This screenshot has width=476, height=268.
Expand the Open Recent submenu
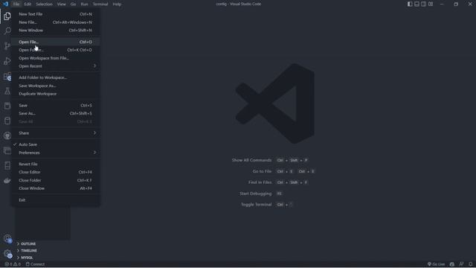[56, 66]
